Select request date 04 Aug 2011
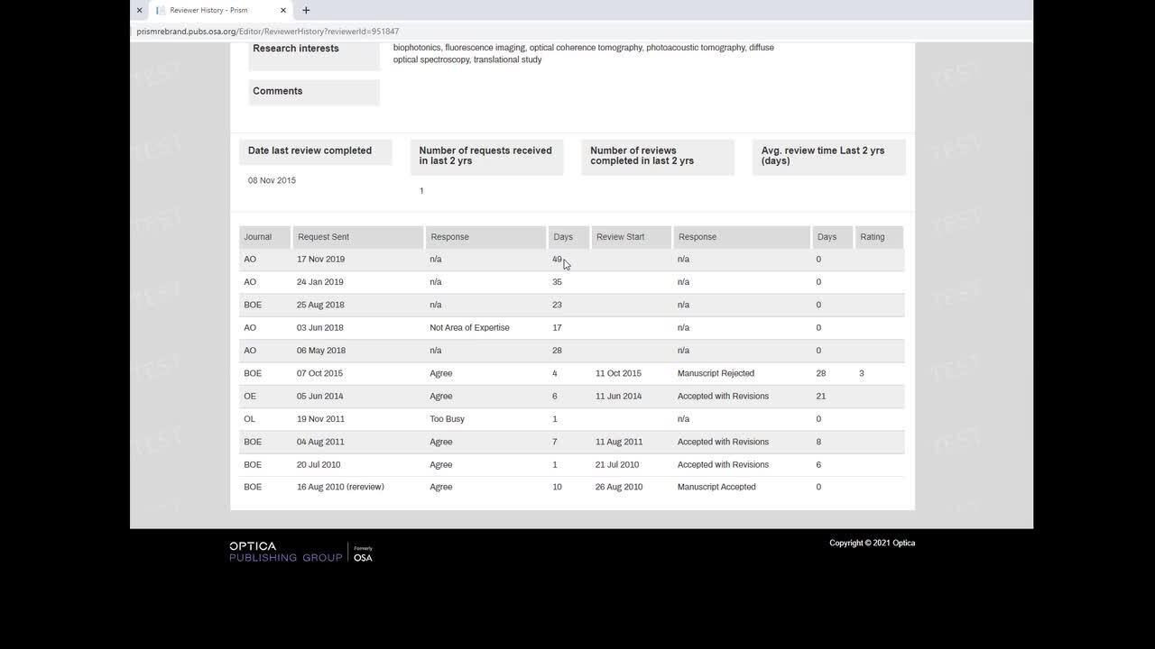This screenshot has height=649, width=1155. tap(320, 442)
